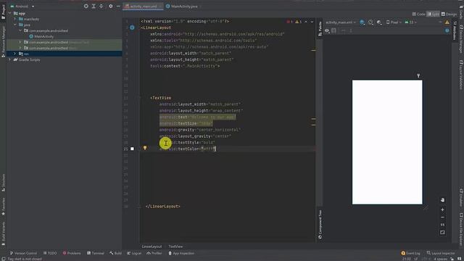Open the Build tool window

click(115, 253)
